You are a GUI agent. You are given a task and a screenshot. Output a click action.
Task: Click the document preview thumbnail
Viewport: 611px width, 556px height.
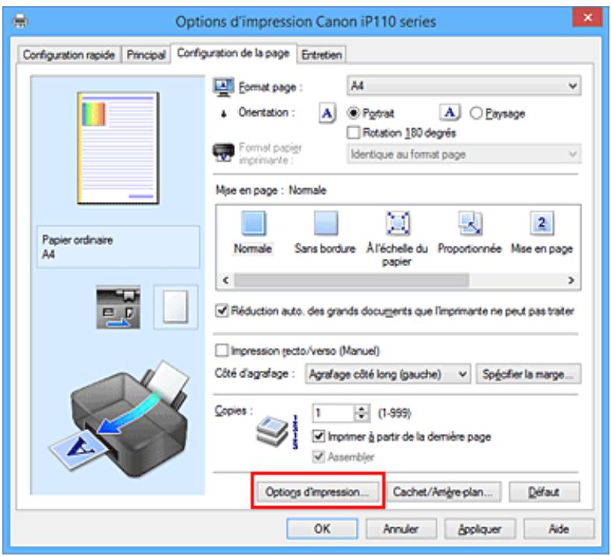tap(118, 148)
